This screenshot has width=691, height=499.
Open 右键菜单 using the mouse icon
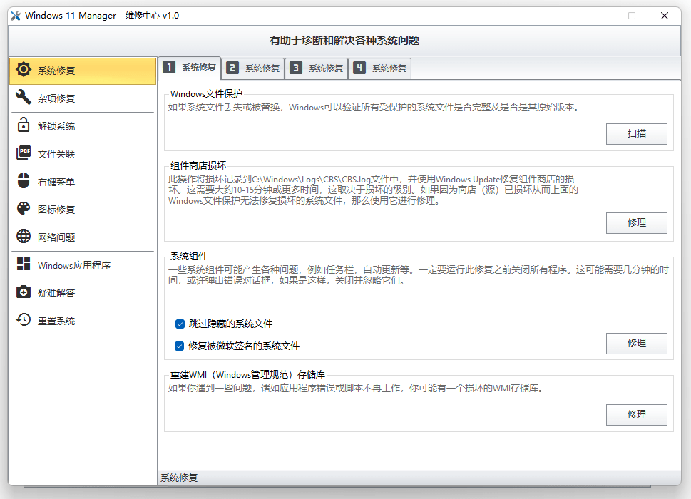point(24,181)
